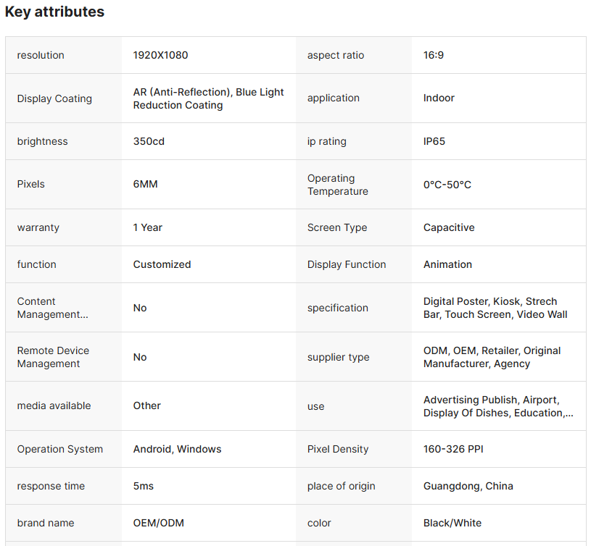Click the Black/White color value

[452, 523]
